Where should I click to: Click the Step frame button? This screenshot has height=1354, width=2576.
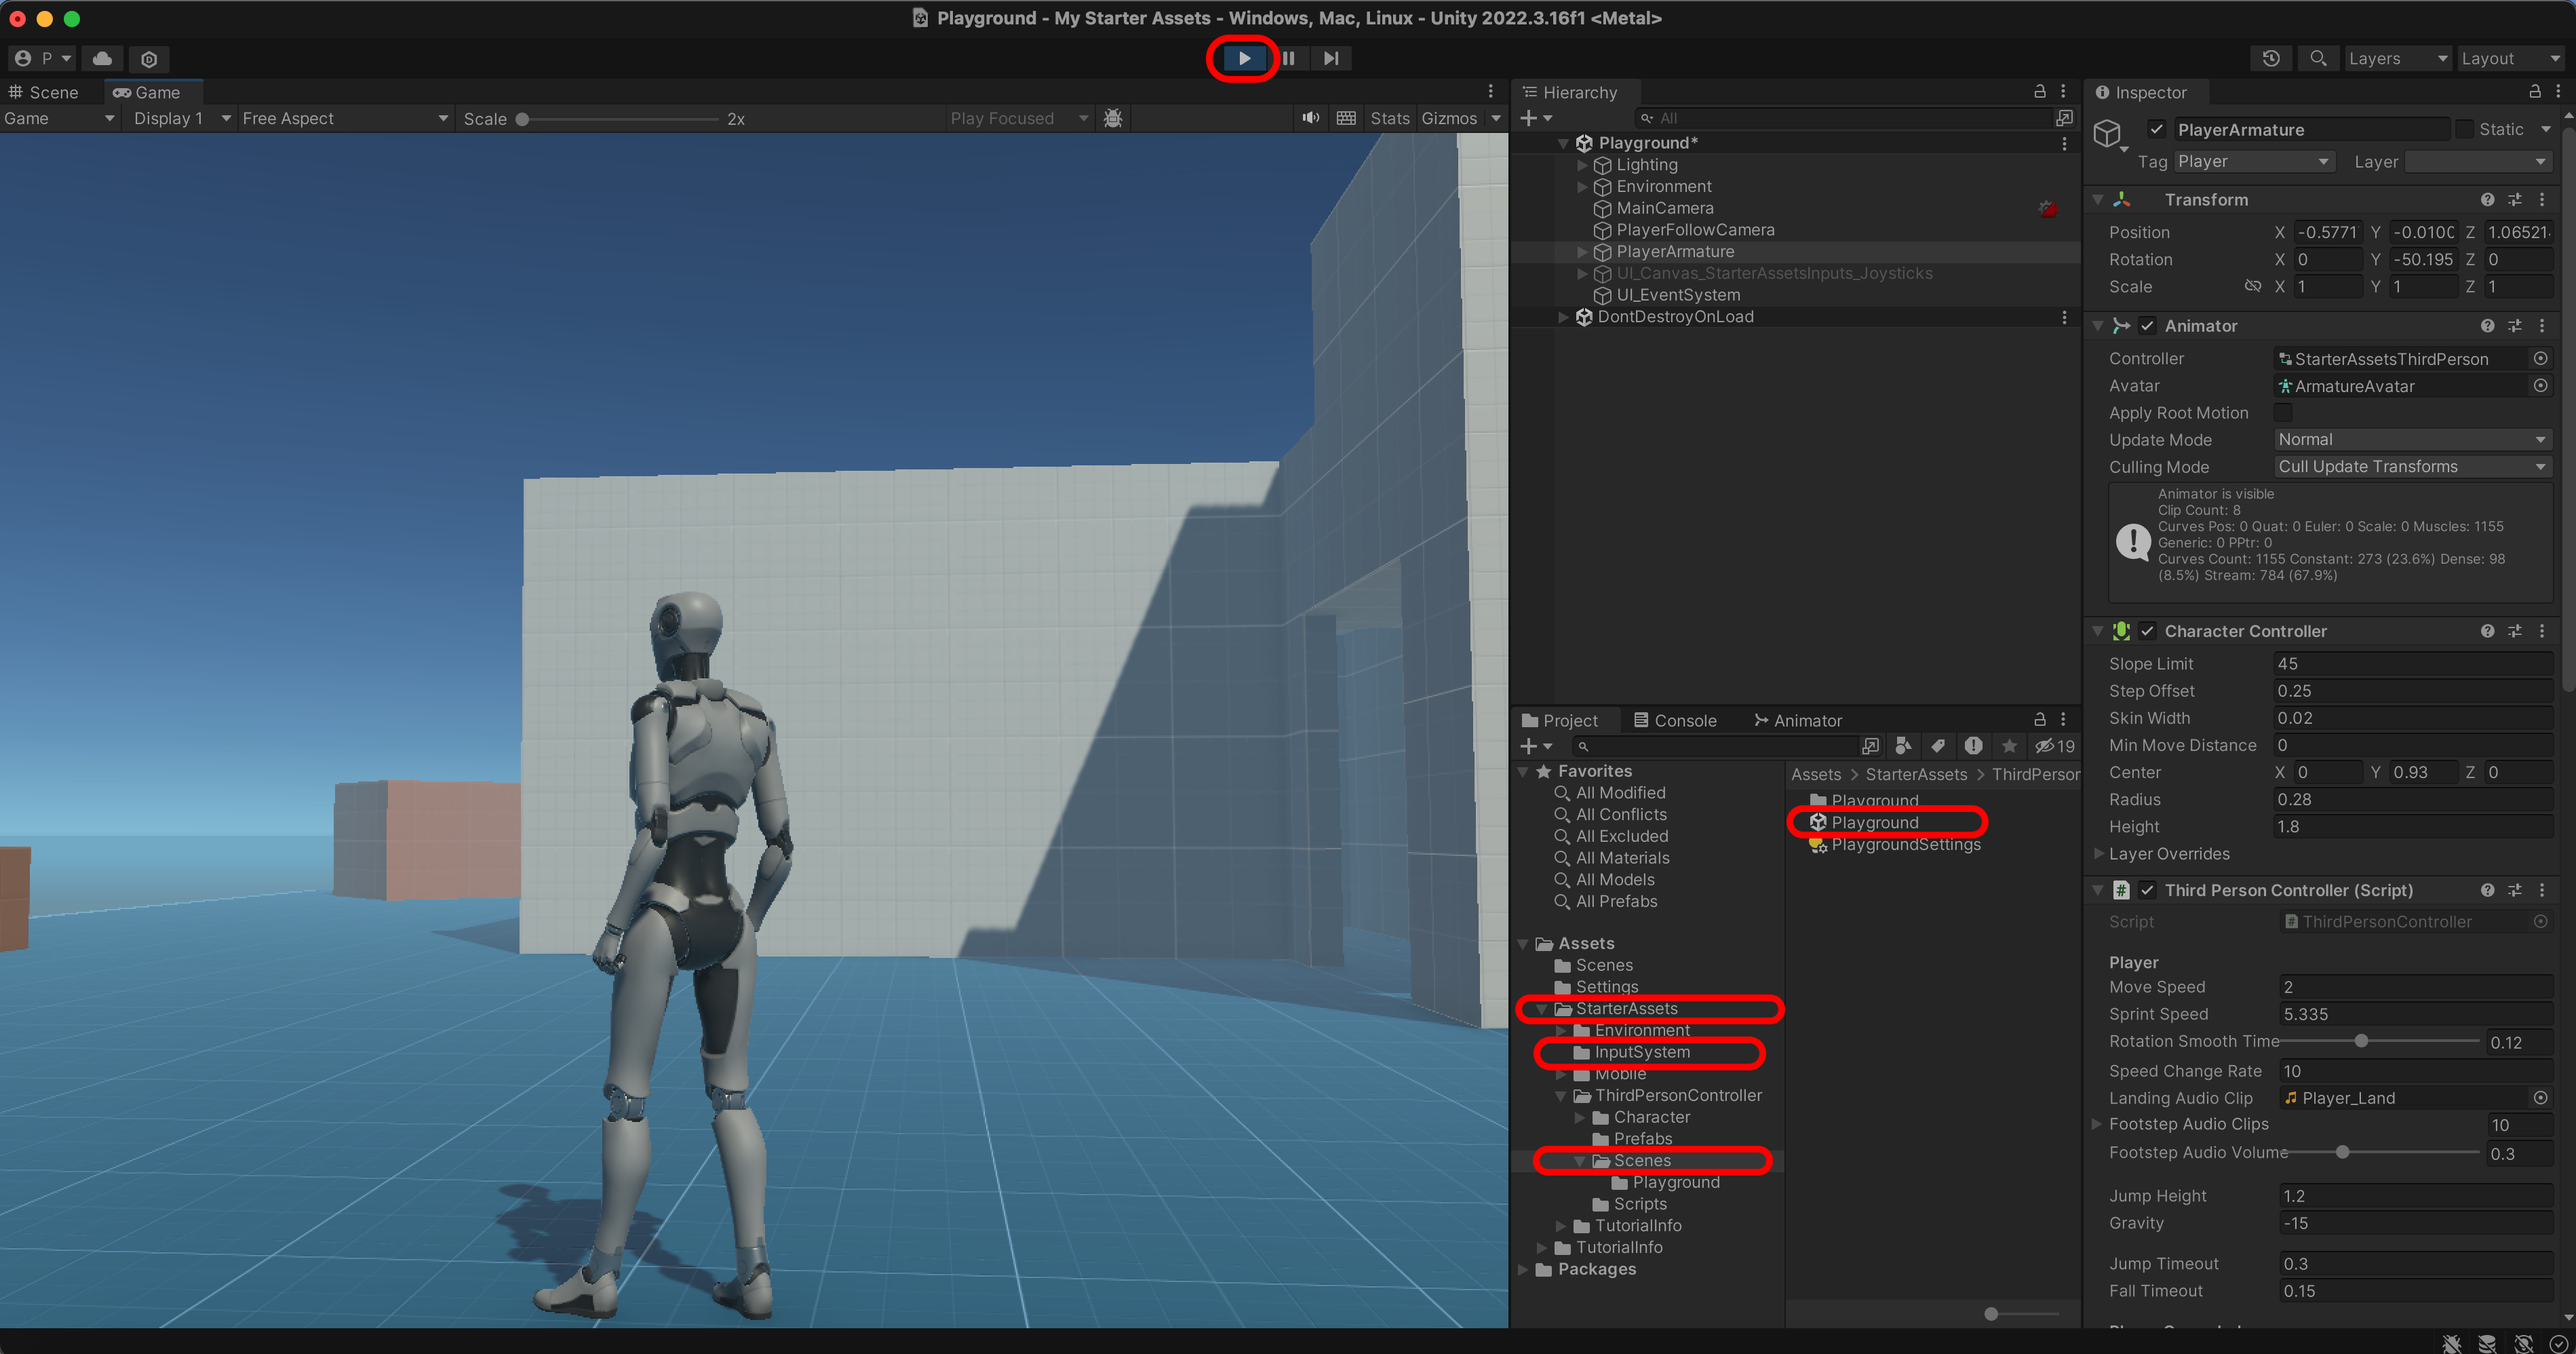pyautogui.click(x=1331, y=58)
